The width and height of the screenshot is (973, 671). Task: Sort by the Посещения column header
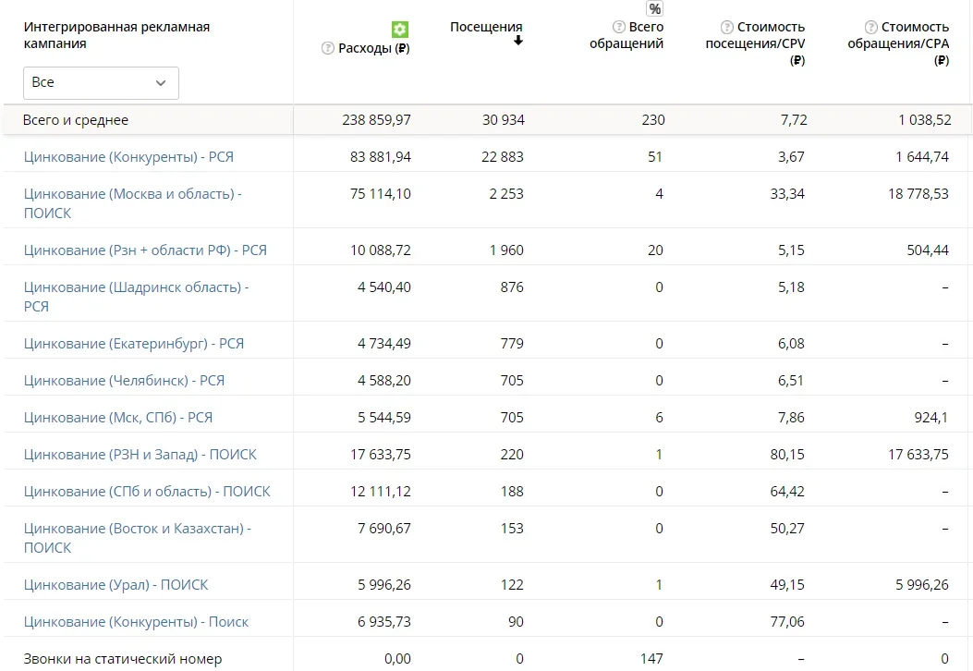[x=486, y=27]
